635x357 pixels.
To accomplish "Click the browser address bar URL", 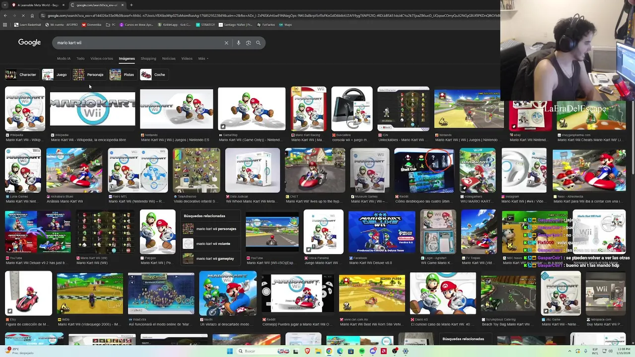I will 273,16.
